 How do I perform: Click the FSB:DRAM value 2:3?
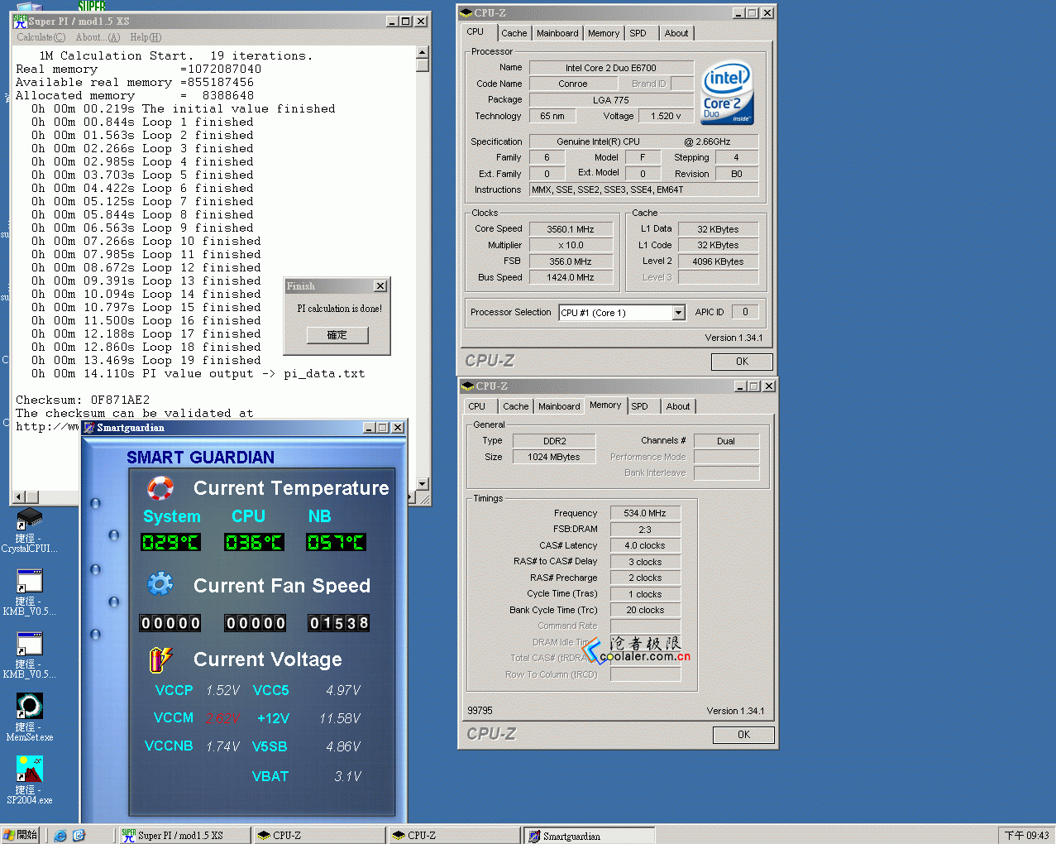pyautogui.click(x=645, y=530)
